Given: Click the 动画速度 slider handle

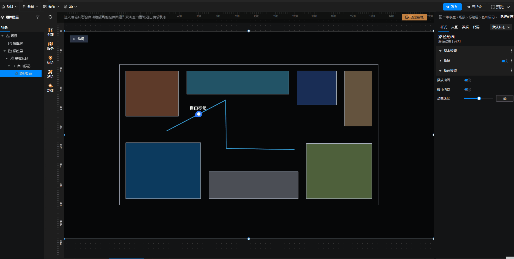Looking at the screenshot, I should [479, 98].
